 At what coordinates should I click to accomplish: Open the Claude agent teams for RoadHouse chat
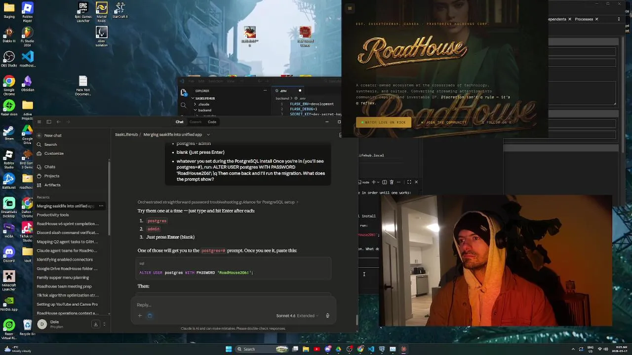pyautogui.click(x=67, y=250)
